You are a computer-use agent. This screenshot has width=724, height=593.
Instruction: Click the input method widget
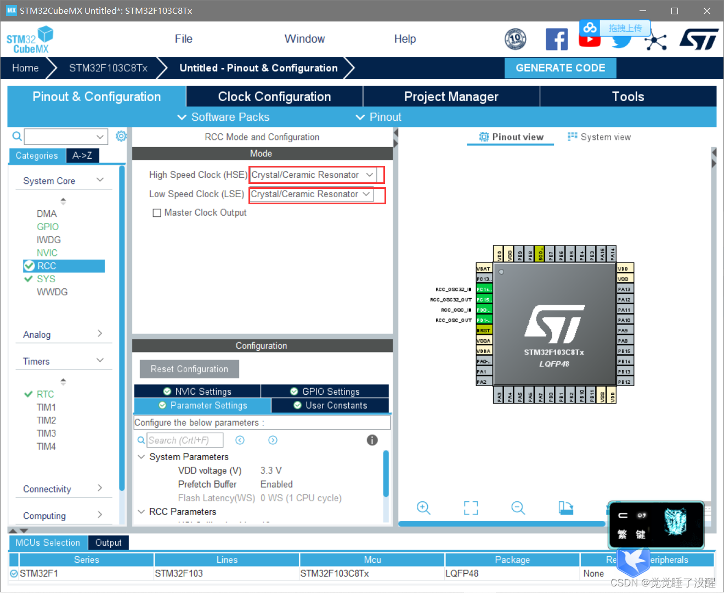point(656,525)
